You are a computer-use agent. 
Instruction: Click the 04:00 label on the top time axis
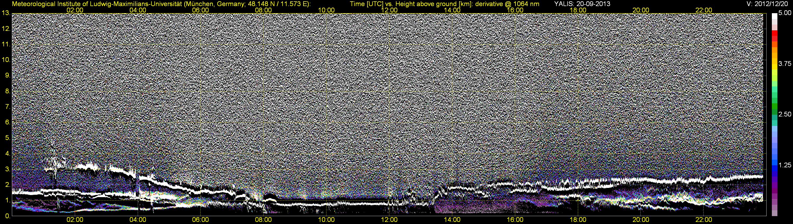coord(138,10)
